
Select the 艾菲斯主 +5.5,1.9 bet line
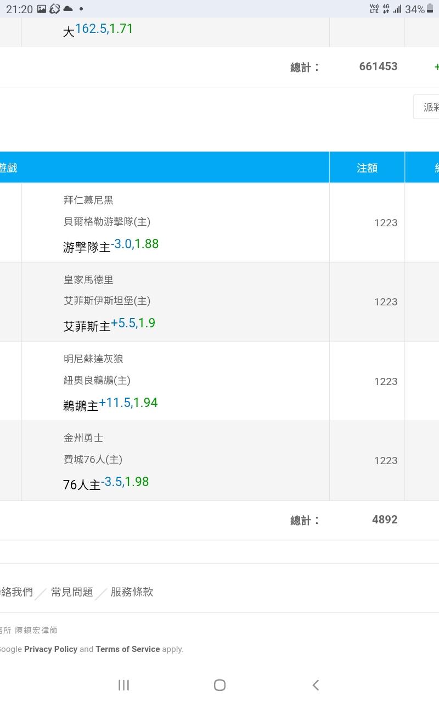point(109,325)
